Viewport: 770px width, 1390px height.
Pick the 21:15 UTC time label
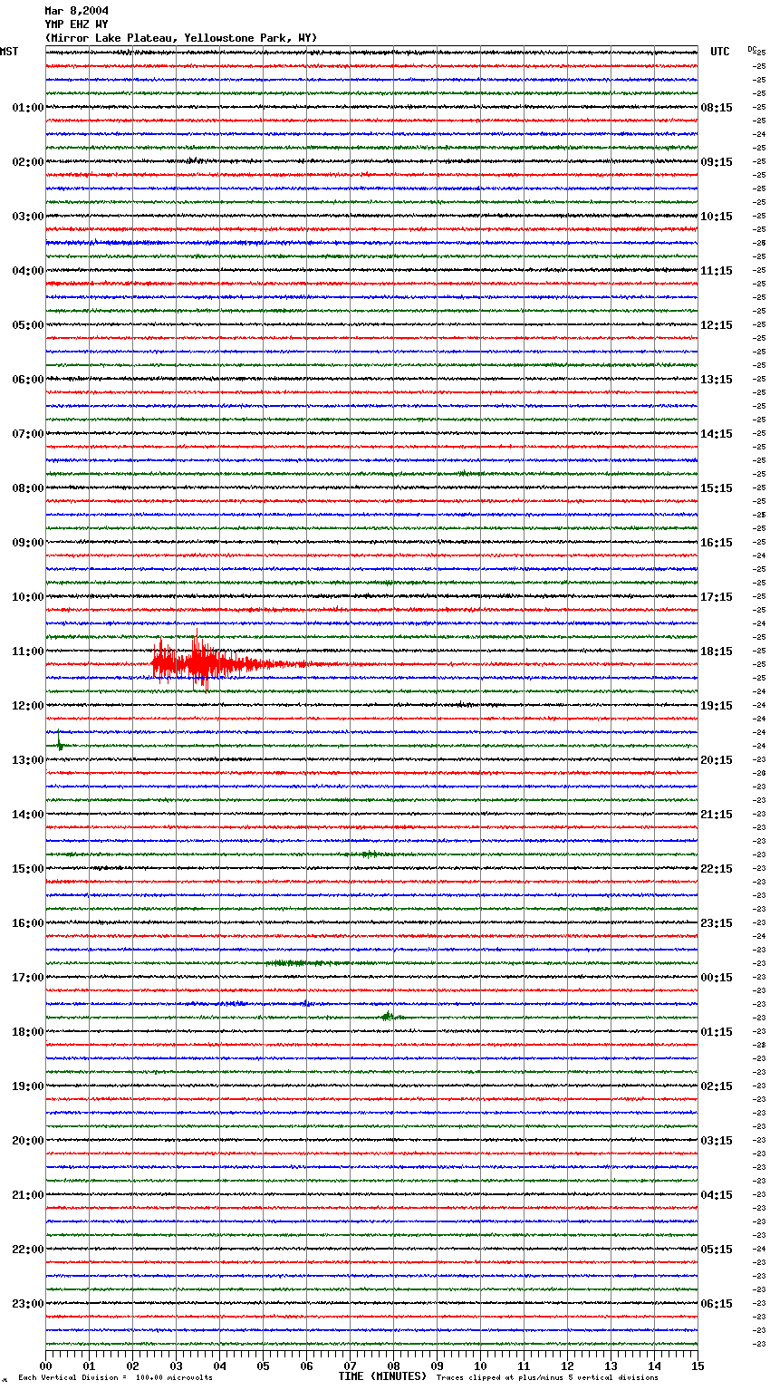tap(717, 815)
